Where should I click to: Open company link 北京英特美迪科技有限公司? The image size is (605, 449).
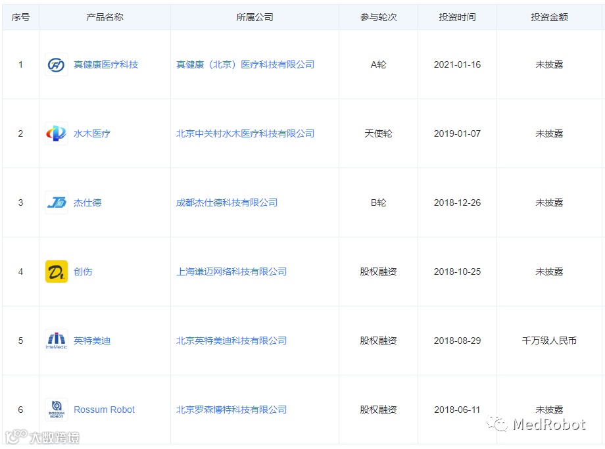click(x=231, y=341)
